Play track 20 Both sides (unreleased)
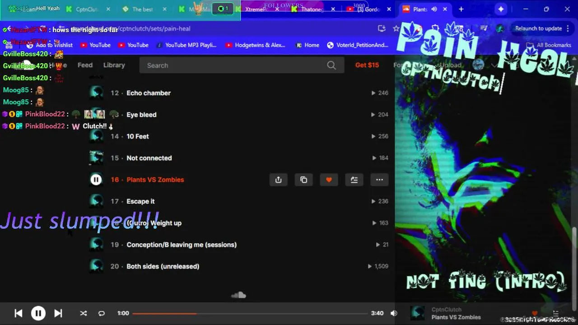578x325 pixels. [163, 266]
